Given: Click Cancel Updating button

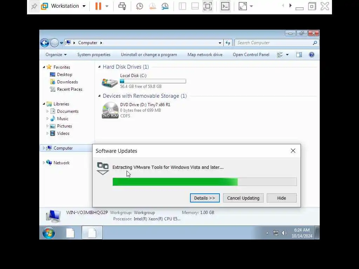Looking at the screenshot, I should 243,198.
